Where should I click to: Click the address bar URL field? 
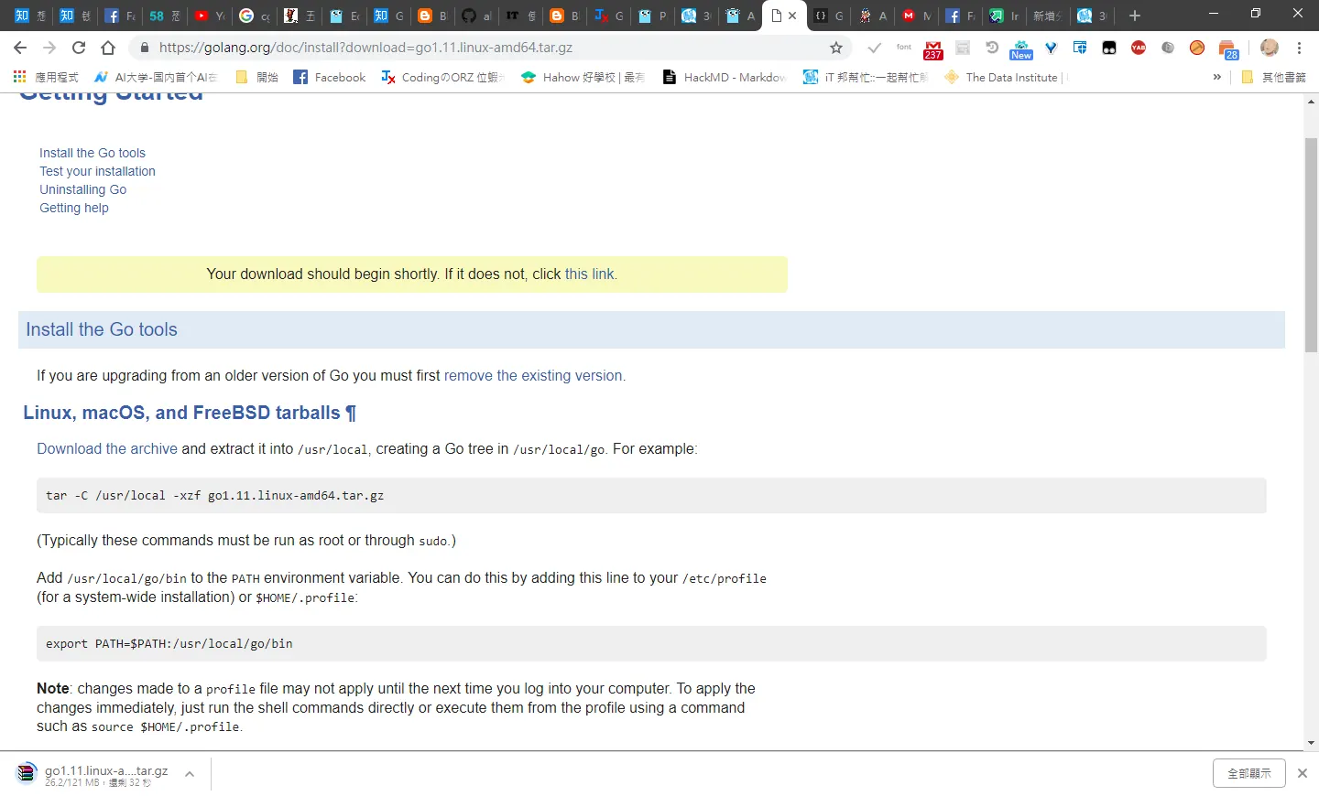point(485,48)
